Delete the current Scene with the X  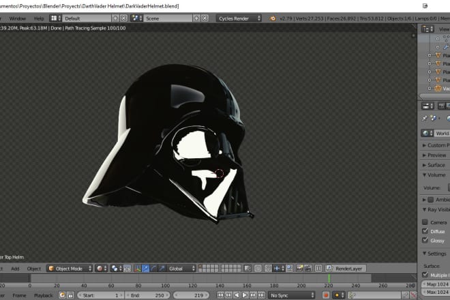205,18
